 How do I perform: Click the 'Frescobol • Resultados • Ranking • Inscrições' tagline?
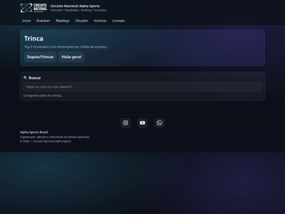pos(78,10)
